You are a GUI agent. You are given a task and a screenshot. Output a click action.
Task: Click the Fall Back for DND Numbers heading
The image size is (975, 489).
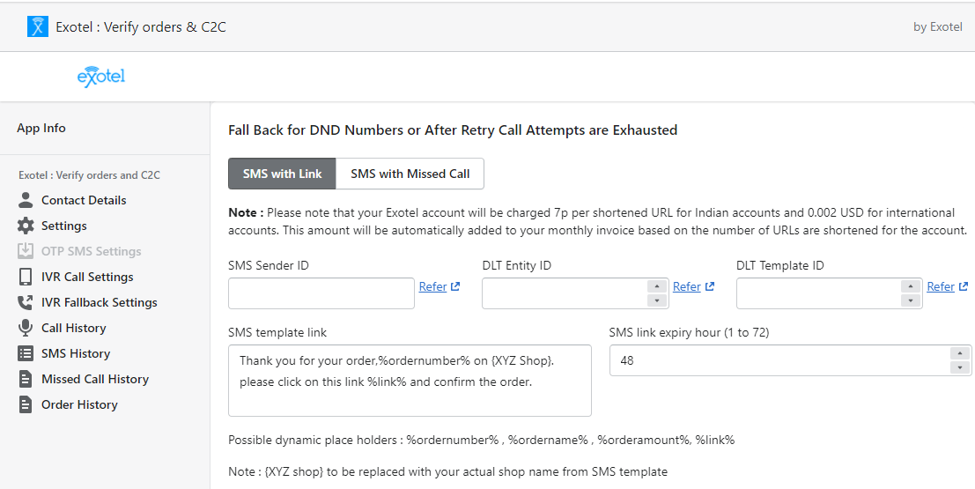pyautogui.click(x=453, y=130)
